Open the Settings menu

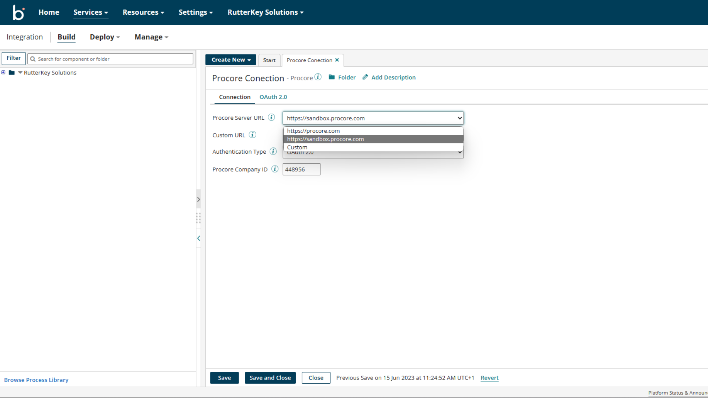[196, 12]
